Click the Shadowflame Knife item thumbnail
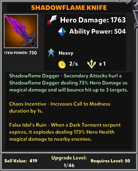138x171 pixels. [21, 31]
